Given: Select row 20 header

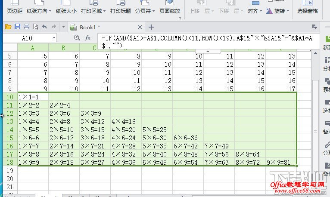Looking at the screenshot, I should pos(10,179).
